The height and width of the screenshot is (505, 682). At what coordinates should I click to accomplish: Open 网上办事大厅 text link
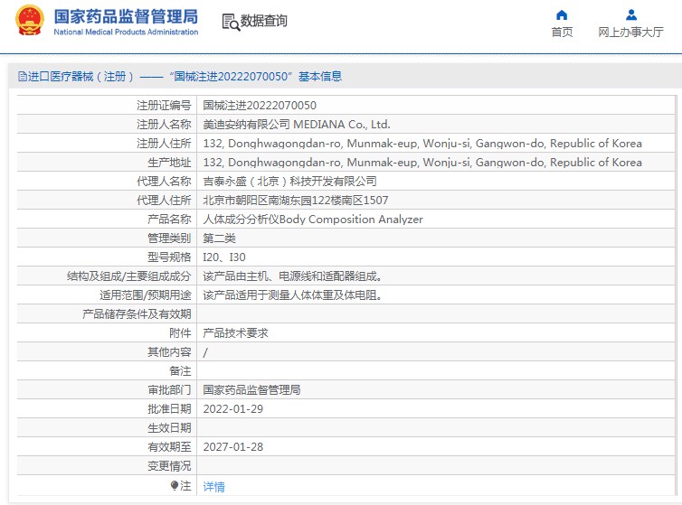pos(630,33)
